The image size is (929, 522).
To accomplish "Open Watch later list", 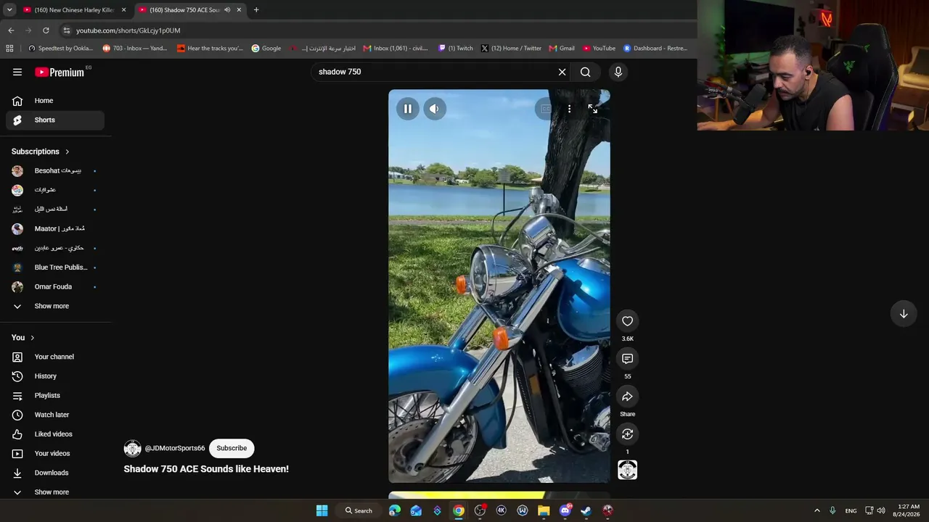I will (x=55, y=415).
